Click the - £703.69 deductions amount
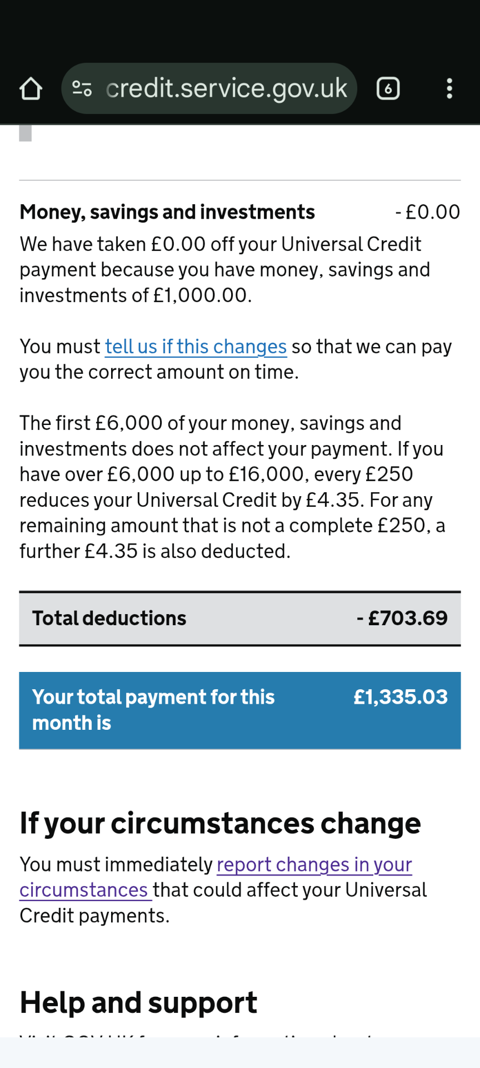This screenshot has height=1068, width=480. (402, 619)
